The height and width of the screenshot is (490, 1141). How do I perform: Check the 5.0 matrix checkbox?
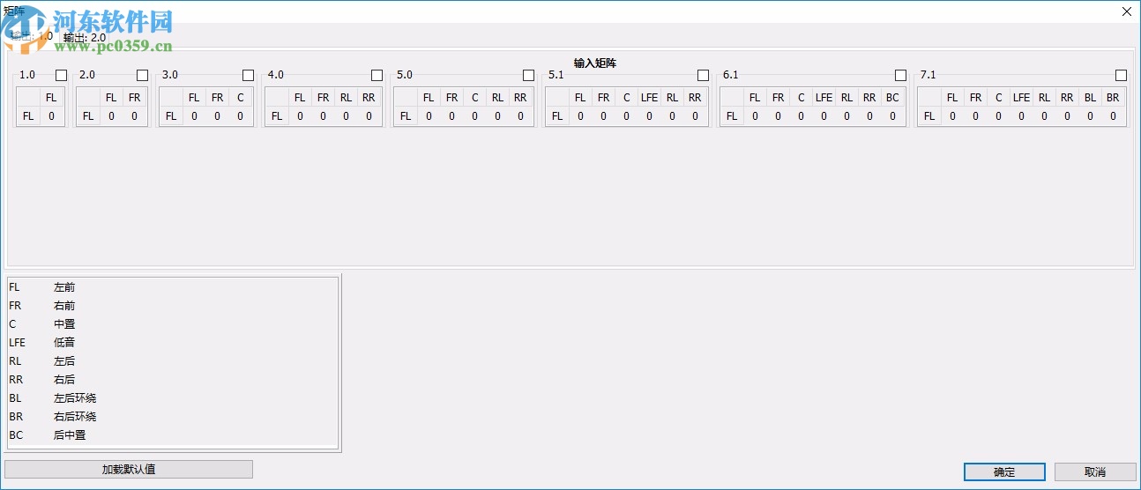[528, 76]
